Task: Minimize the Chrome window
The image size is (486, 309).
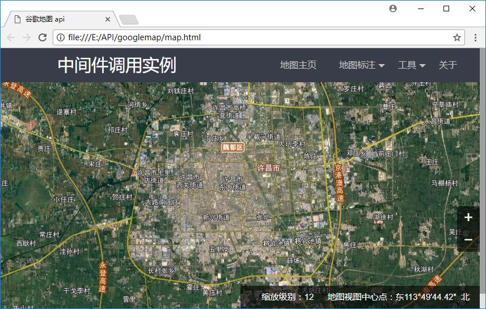Action: coord(421,9)
